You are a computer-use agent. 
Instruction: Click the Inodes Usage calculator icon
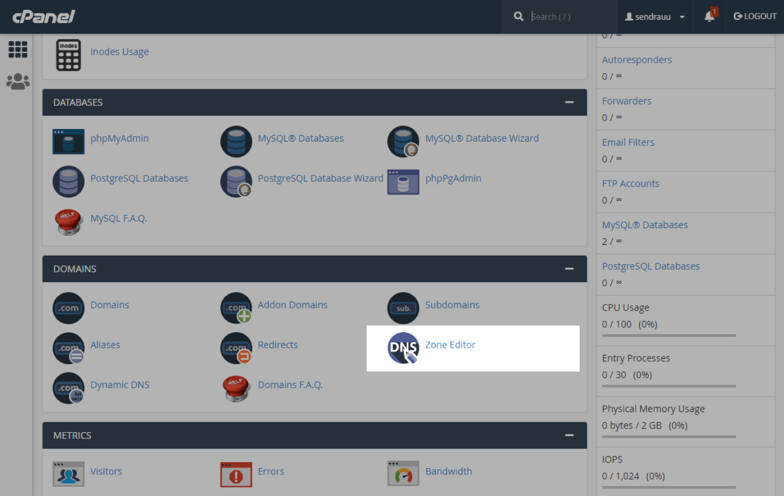pos(68,55)
